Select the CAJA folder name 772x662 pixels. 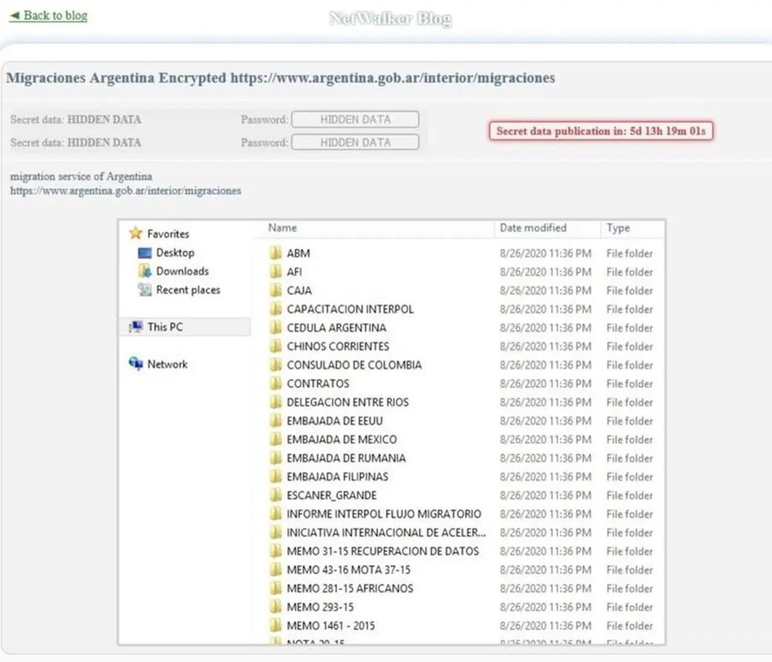pyautogui.click(x=299, y=291)
